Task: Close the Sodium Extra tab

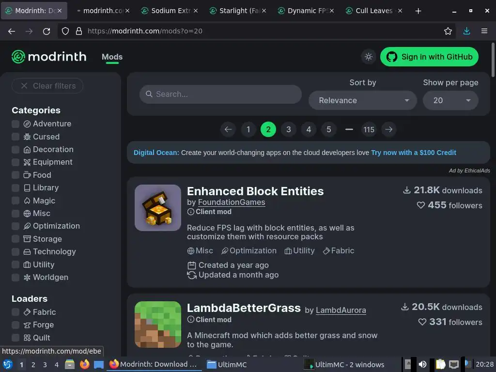Action: click(x=196, y=11)
